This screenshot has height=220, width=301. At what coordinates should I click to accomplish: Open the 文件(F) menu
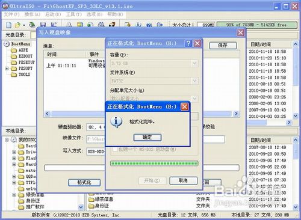click(x=11, y=14)
